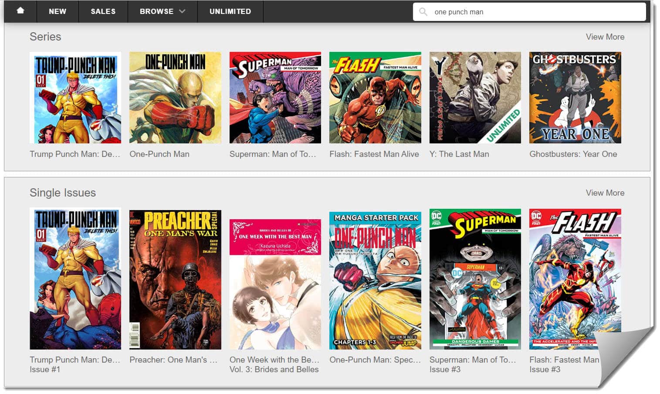The image size is (660, 394).
Task: Click View More in Series section
Action: [x=605, y=37]
